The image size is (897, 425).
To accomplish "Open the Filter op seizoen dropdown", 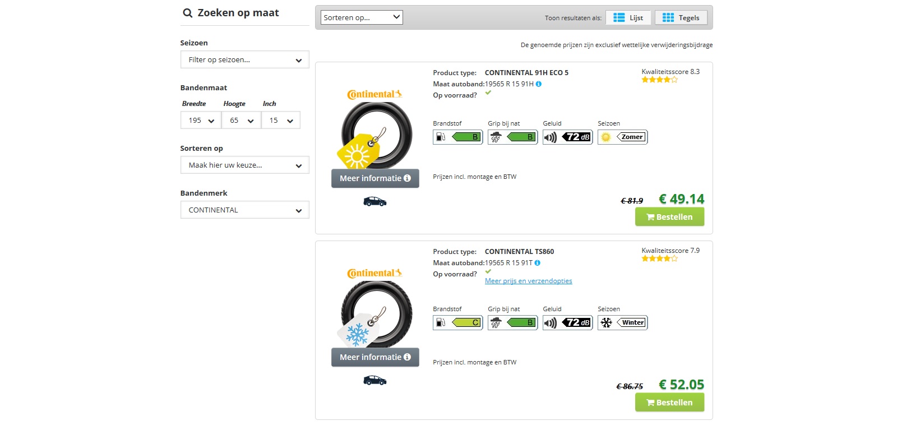I will pos(244,59).
